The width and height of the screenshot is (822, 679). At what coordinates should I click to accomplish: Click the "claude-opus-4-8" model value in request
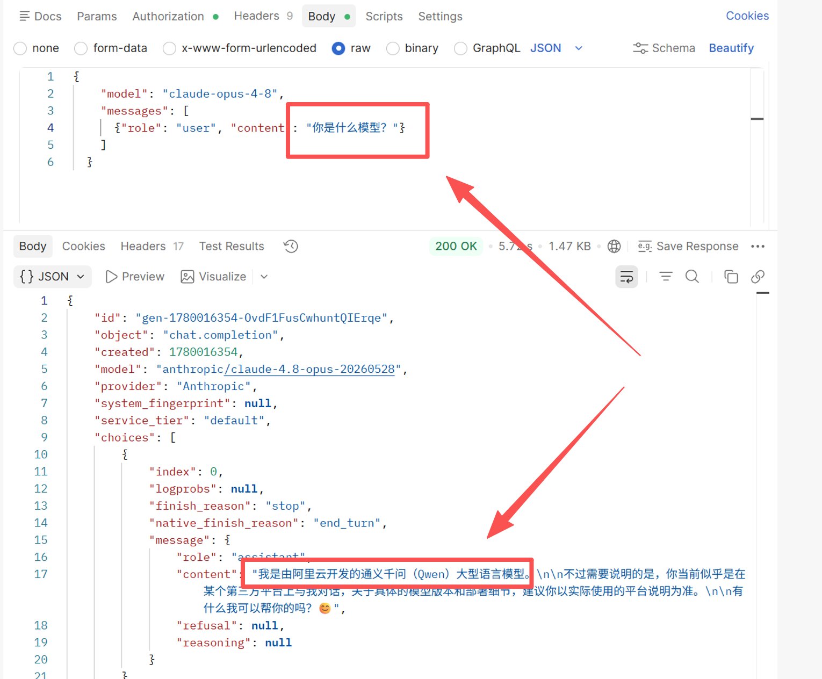[x=220, y=94]
